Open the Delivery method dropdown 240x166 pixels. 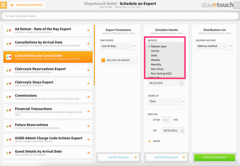214,46
